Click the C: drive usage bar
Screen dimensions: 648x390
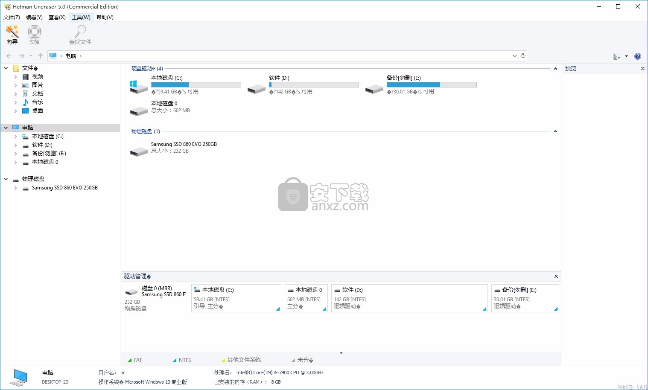(196, 85)
